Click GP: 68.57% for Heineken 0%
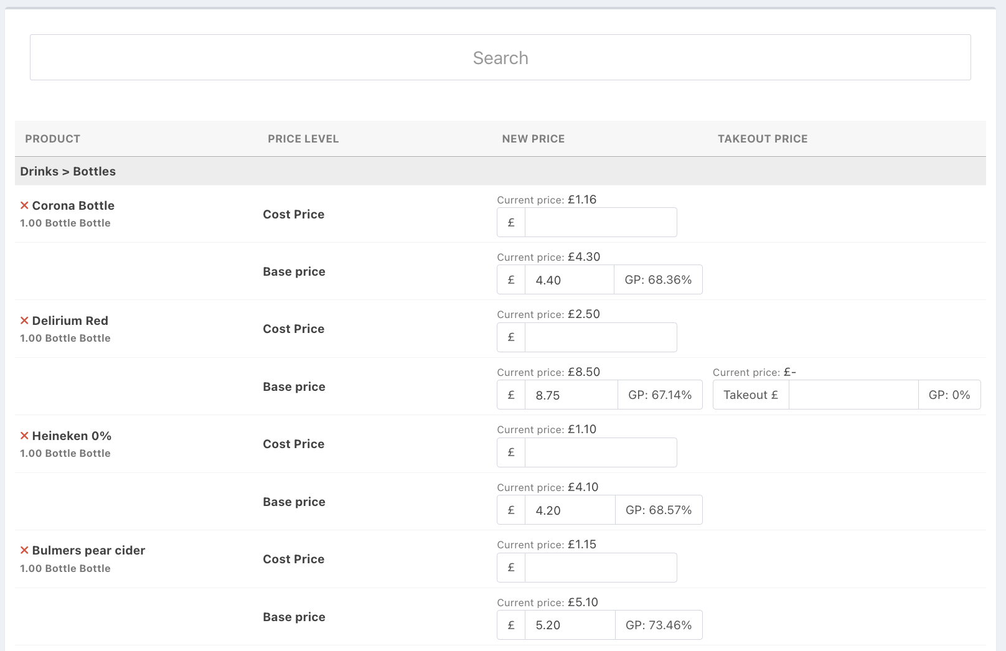Image resolution: width=1006 pixels, height=651 pixels. pyautogui.click(x=659, y=510)
